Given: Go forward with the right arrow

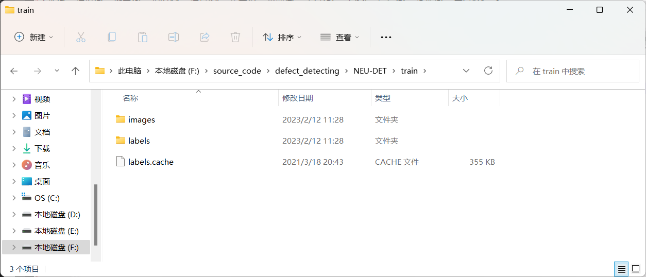Looking at the screenshot, I should pos(37,71).
